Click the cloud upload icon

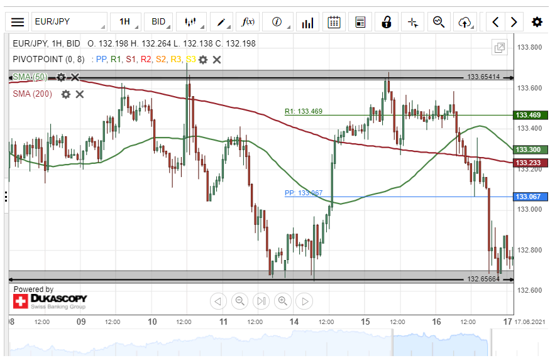click(465, 22)
